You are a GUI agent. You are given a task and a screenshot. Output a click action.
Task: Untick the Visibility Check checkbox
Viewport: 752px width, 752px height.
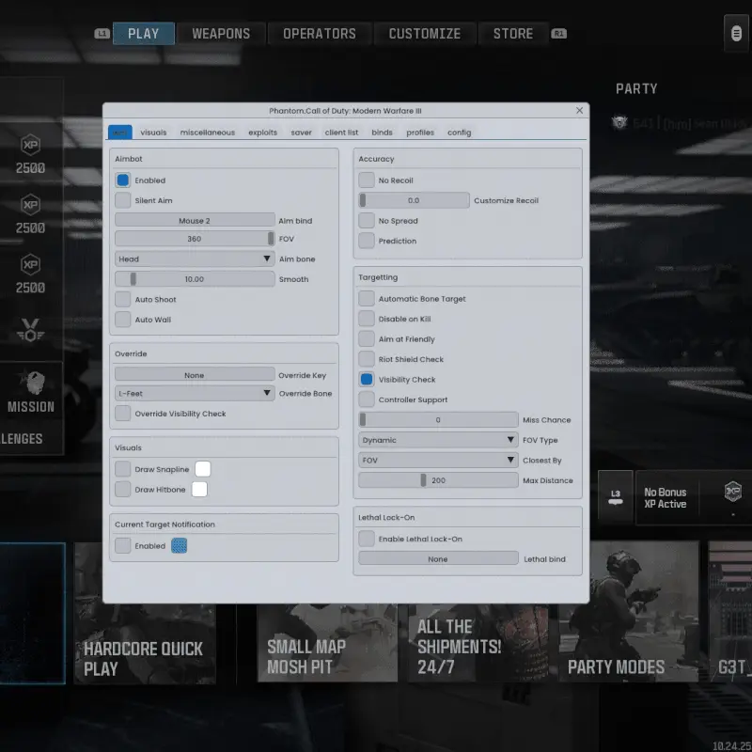367,380
